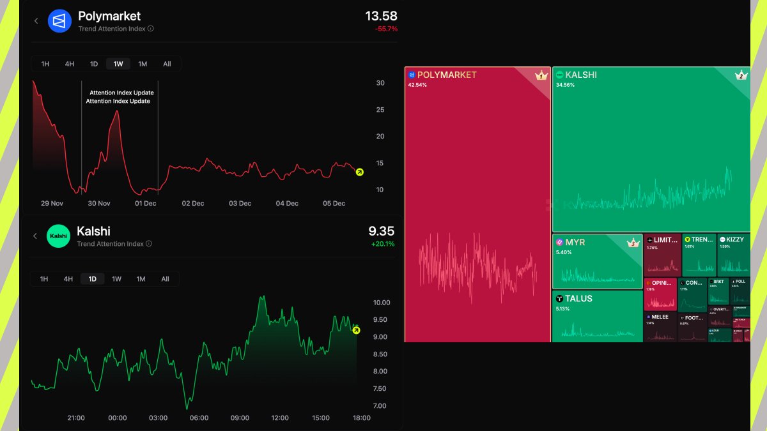Select 1M range on Kalshi chart
The height and width of the screenshot is (431, 767).
[x=141, y=279]
